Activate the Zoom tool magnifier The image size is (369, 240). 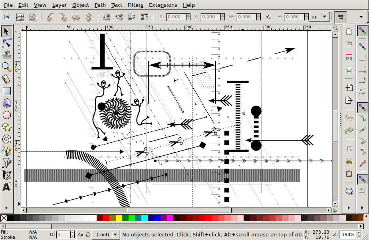pyautogui.click(x=7, y=67)
